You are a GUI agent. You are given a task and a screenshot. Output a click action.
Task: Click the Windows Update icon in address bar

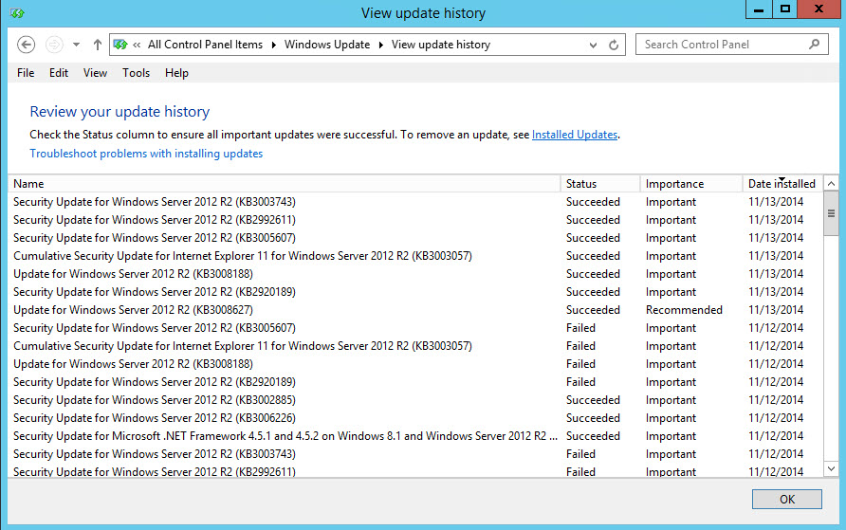(120, 45)
